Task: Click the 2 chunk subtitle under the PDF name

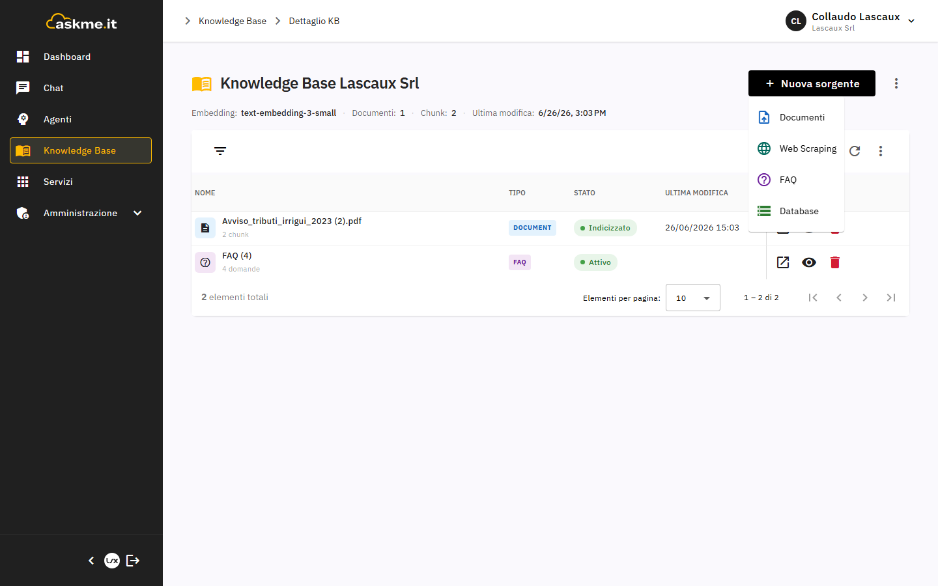Action: [235, 234]
